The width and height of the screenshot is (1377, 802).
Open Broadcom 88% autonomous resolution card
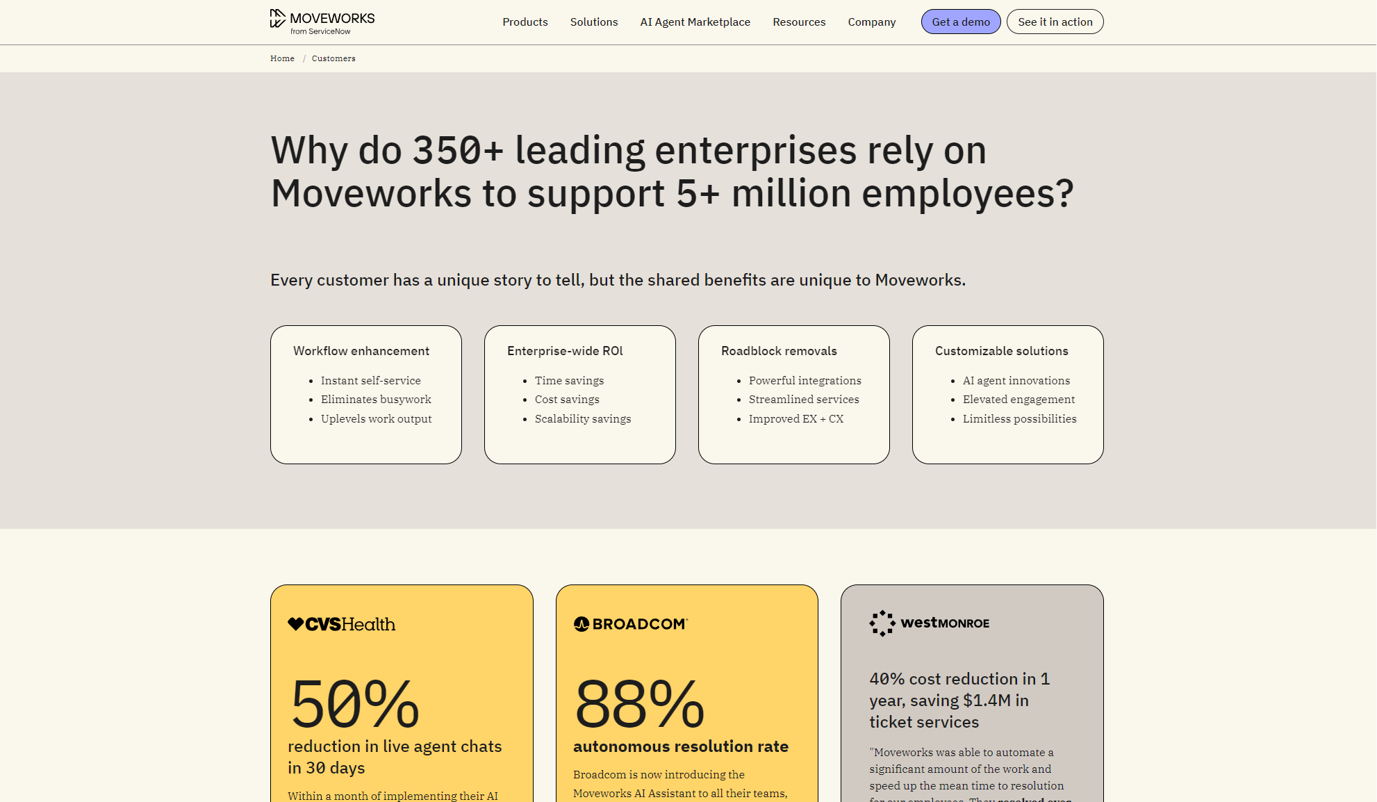click(x=686, y=723)
